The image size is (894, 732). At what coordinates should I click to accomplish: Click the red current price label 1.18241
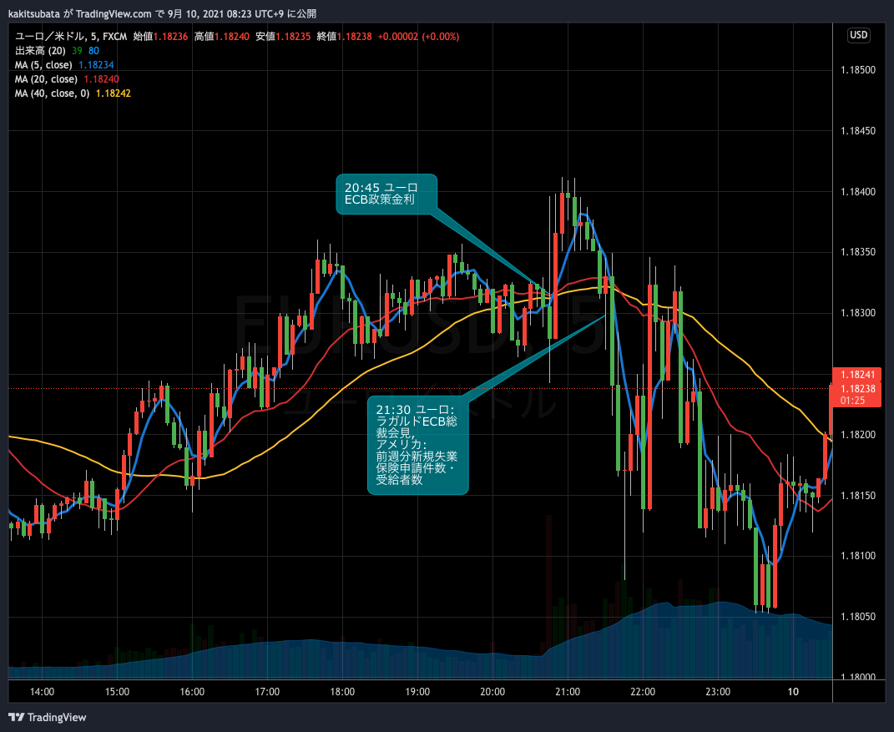857,375
